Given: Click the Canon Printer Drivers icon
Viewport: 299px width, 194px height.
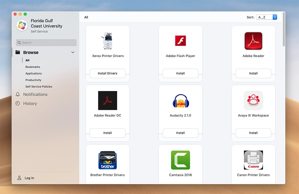Looking at the screenshot, I should point(253,160).
